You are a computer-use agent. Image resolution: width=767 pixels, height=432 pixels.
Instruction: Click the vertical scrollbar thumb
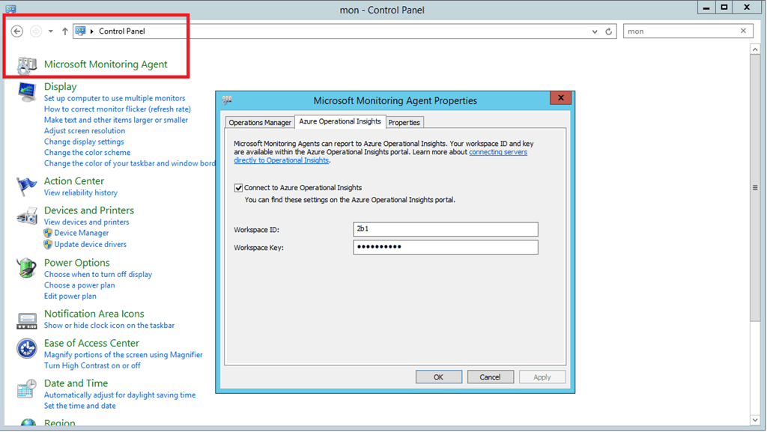(x=755, y=188)
